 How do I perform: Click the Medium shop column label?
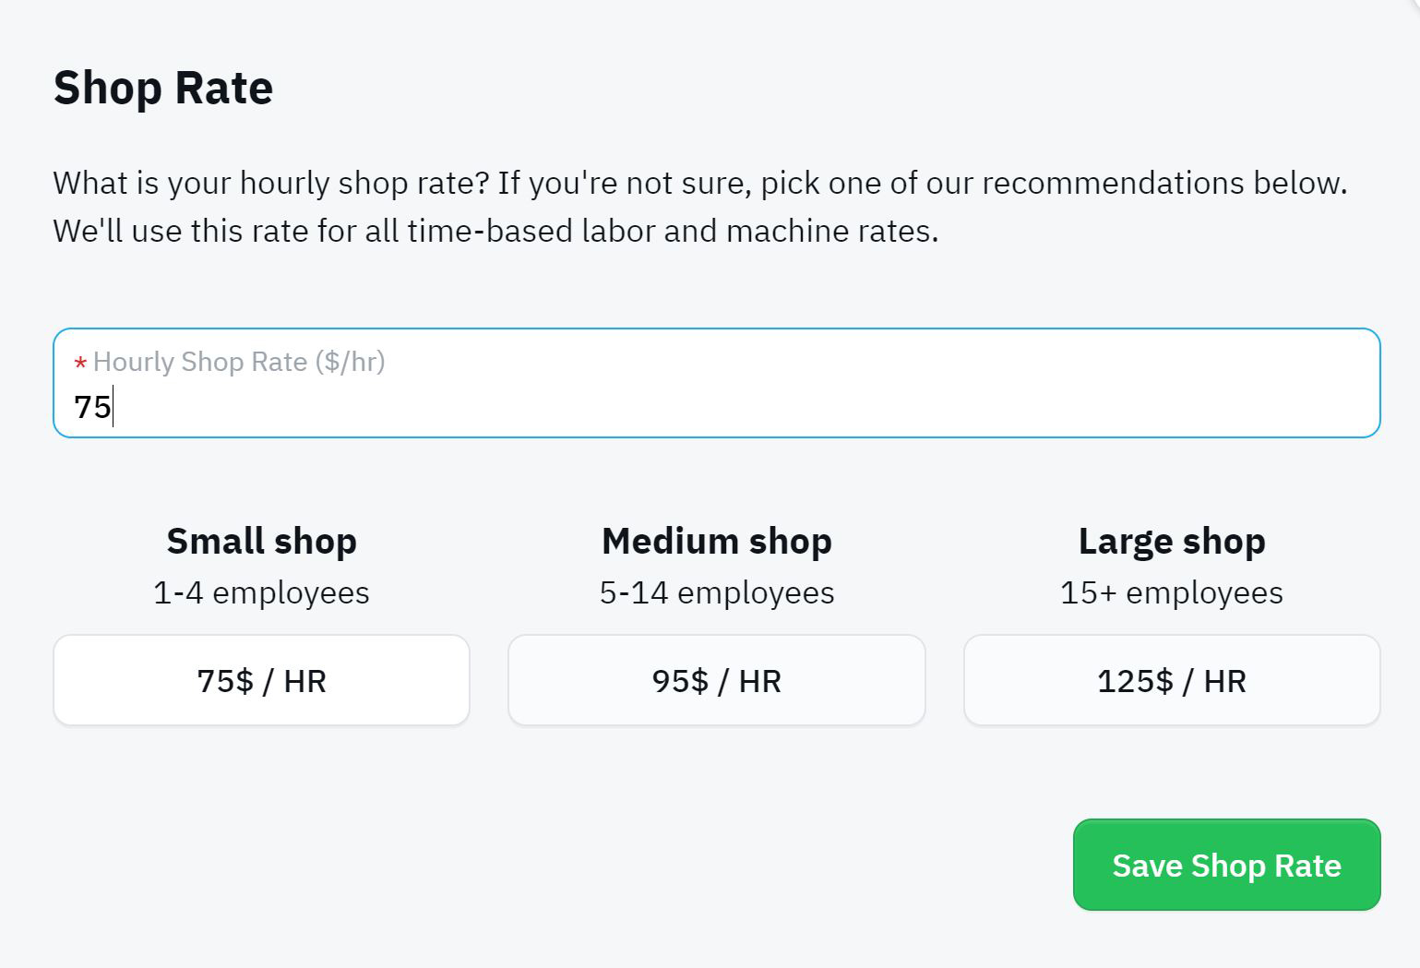pos(716,541)
